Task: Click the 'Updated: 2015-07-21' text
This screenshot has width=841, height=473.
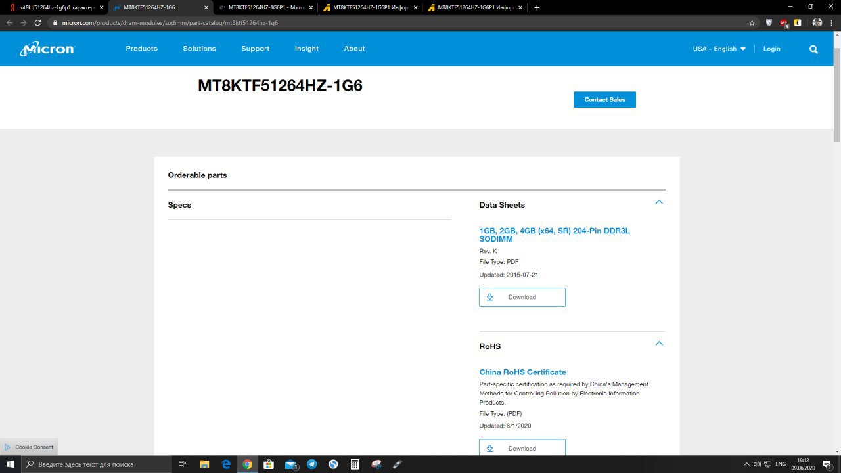Action: point(509,275)
